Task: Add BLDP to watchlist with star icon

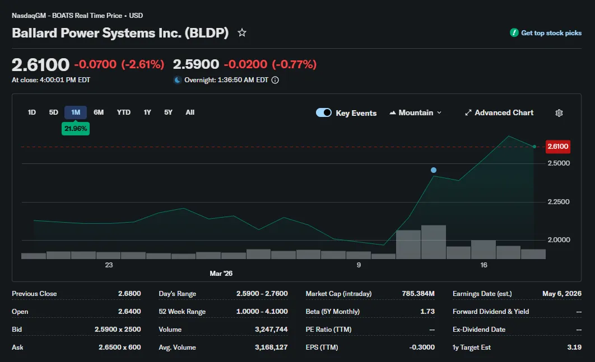Action: (241, 32)
